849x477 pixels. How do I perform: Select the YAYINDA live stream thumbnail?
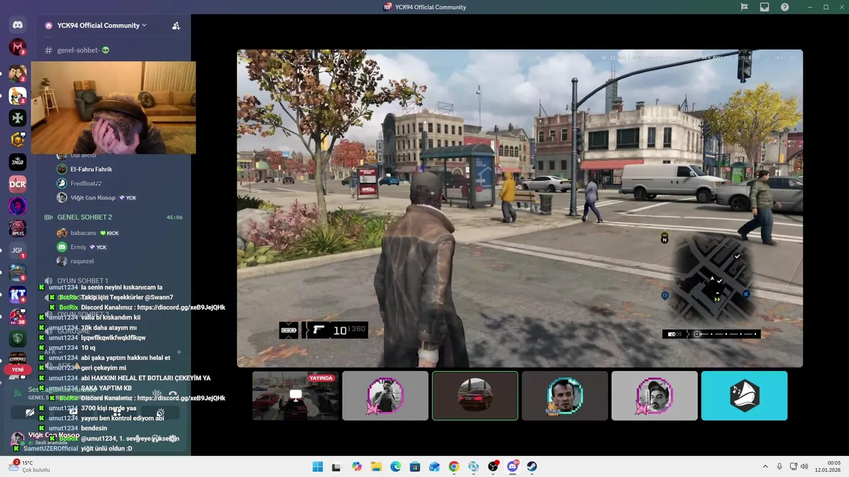(x=295, y=396)
